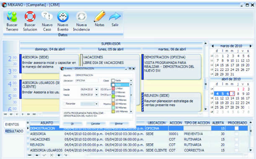
Task: Select 5 Millones in the Clase list
Action: click(x=120, y=96)
